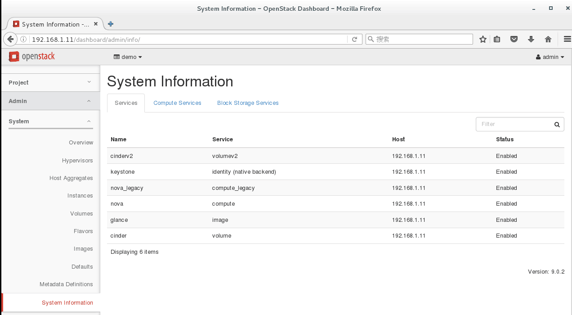Click the filter magnifier search button
Screen dimensions: 572x315
pos(557,125)
